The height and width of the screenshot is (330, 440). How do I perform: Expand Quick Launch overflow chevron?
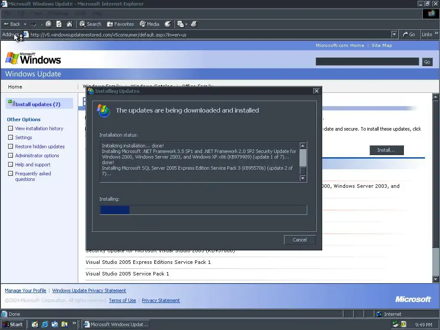point(74,323)
